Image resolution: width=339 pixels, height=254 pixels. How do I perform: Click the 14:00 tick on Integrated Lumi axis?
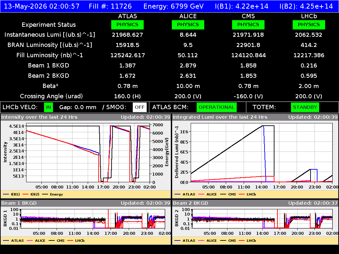(262, 187)
